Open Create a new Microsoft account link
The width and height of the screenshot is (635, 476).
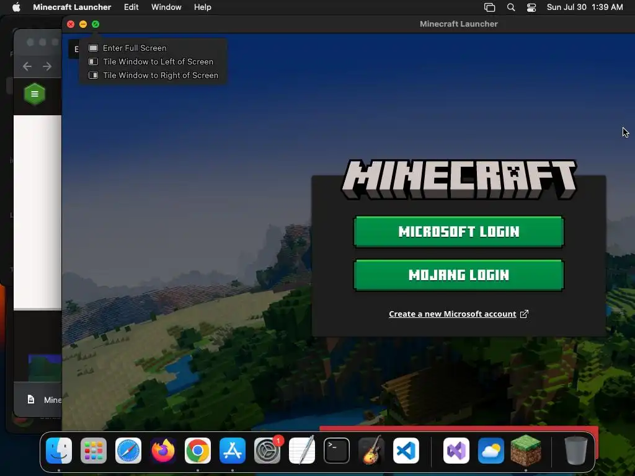click(x=452, y=314)
